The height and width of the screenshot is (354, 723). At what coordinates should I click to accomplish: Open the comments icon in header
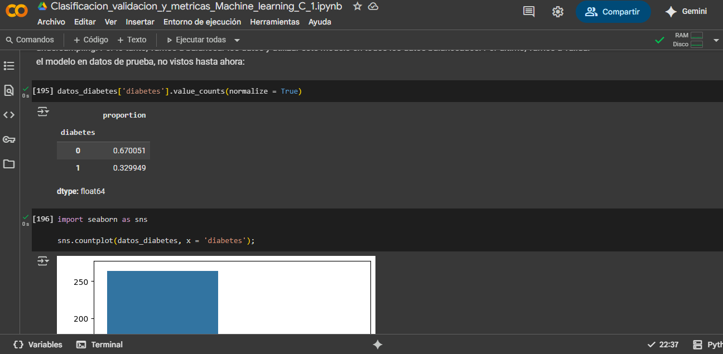pos(529,12)
